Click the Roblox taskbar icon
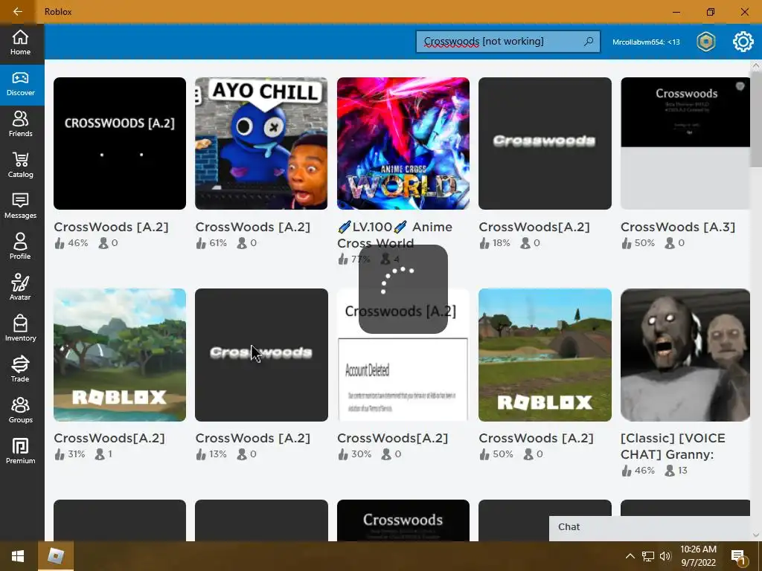 coord(56,556)
